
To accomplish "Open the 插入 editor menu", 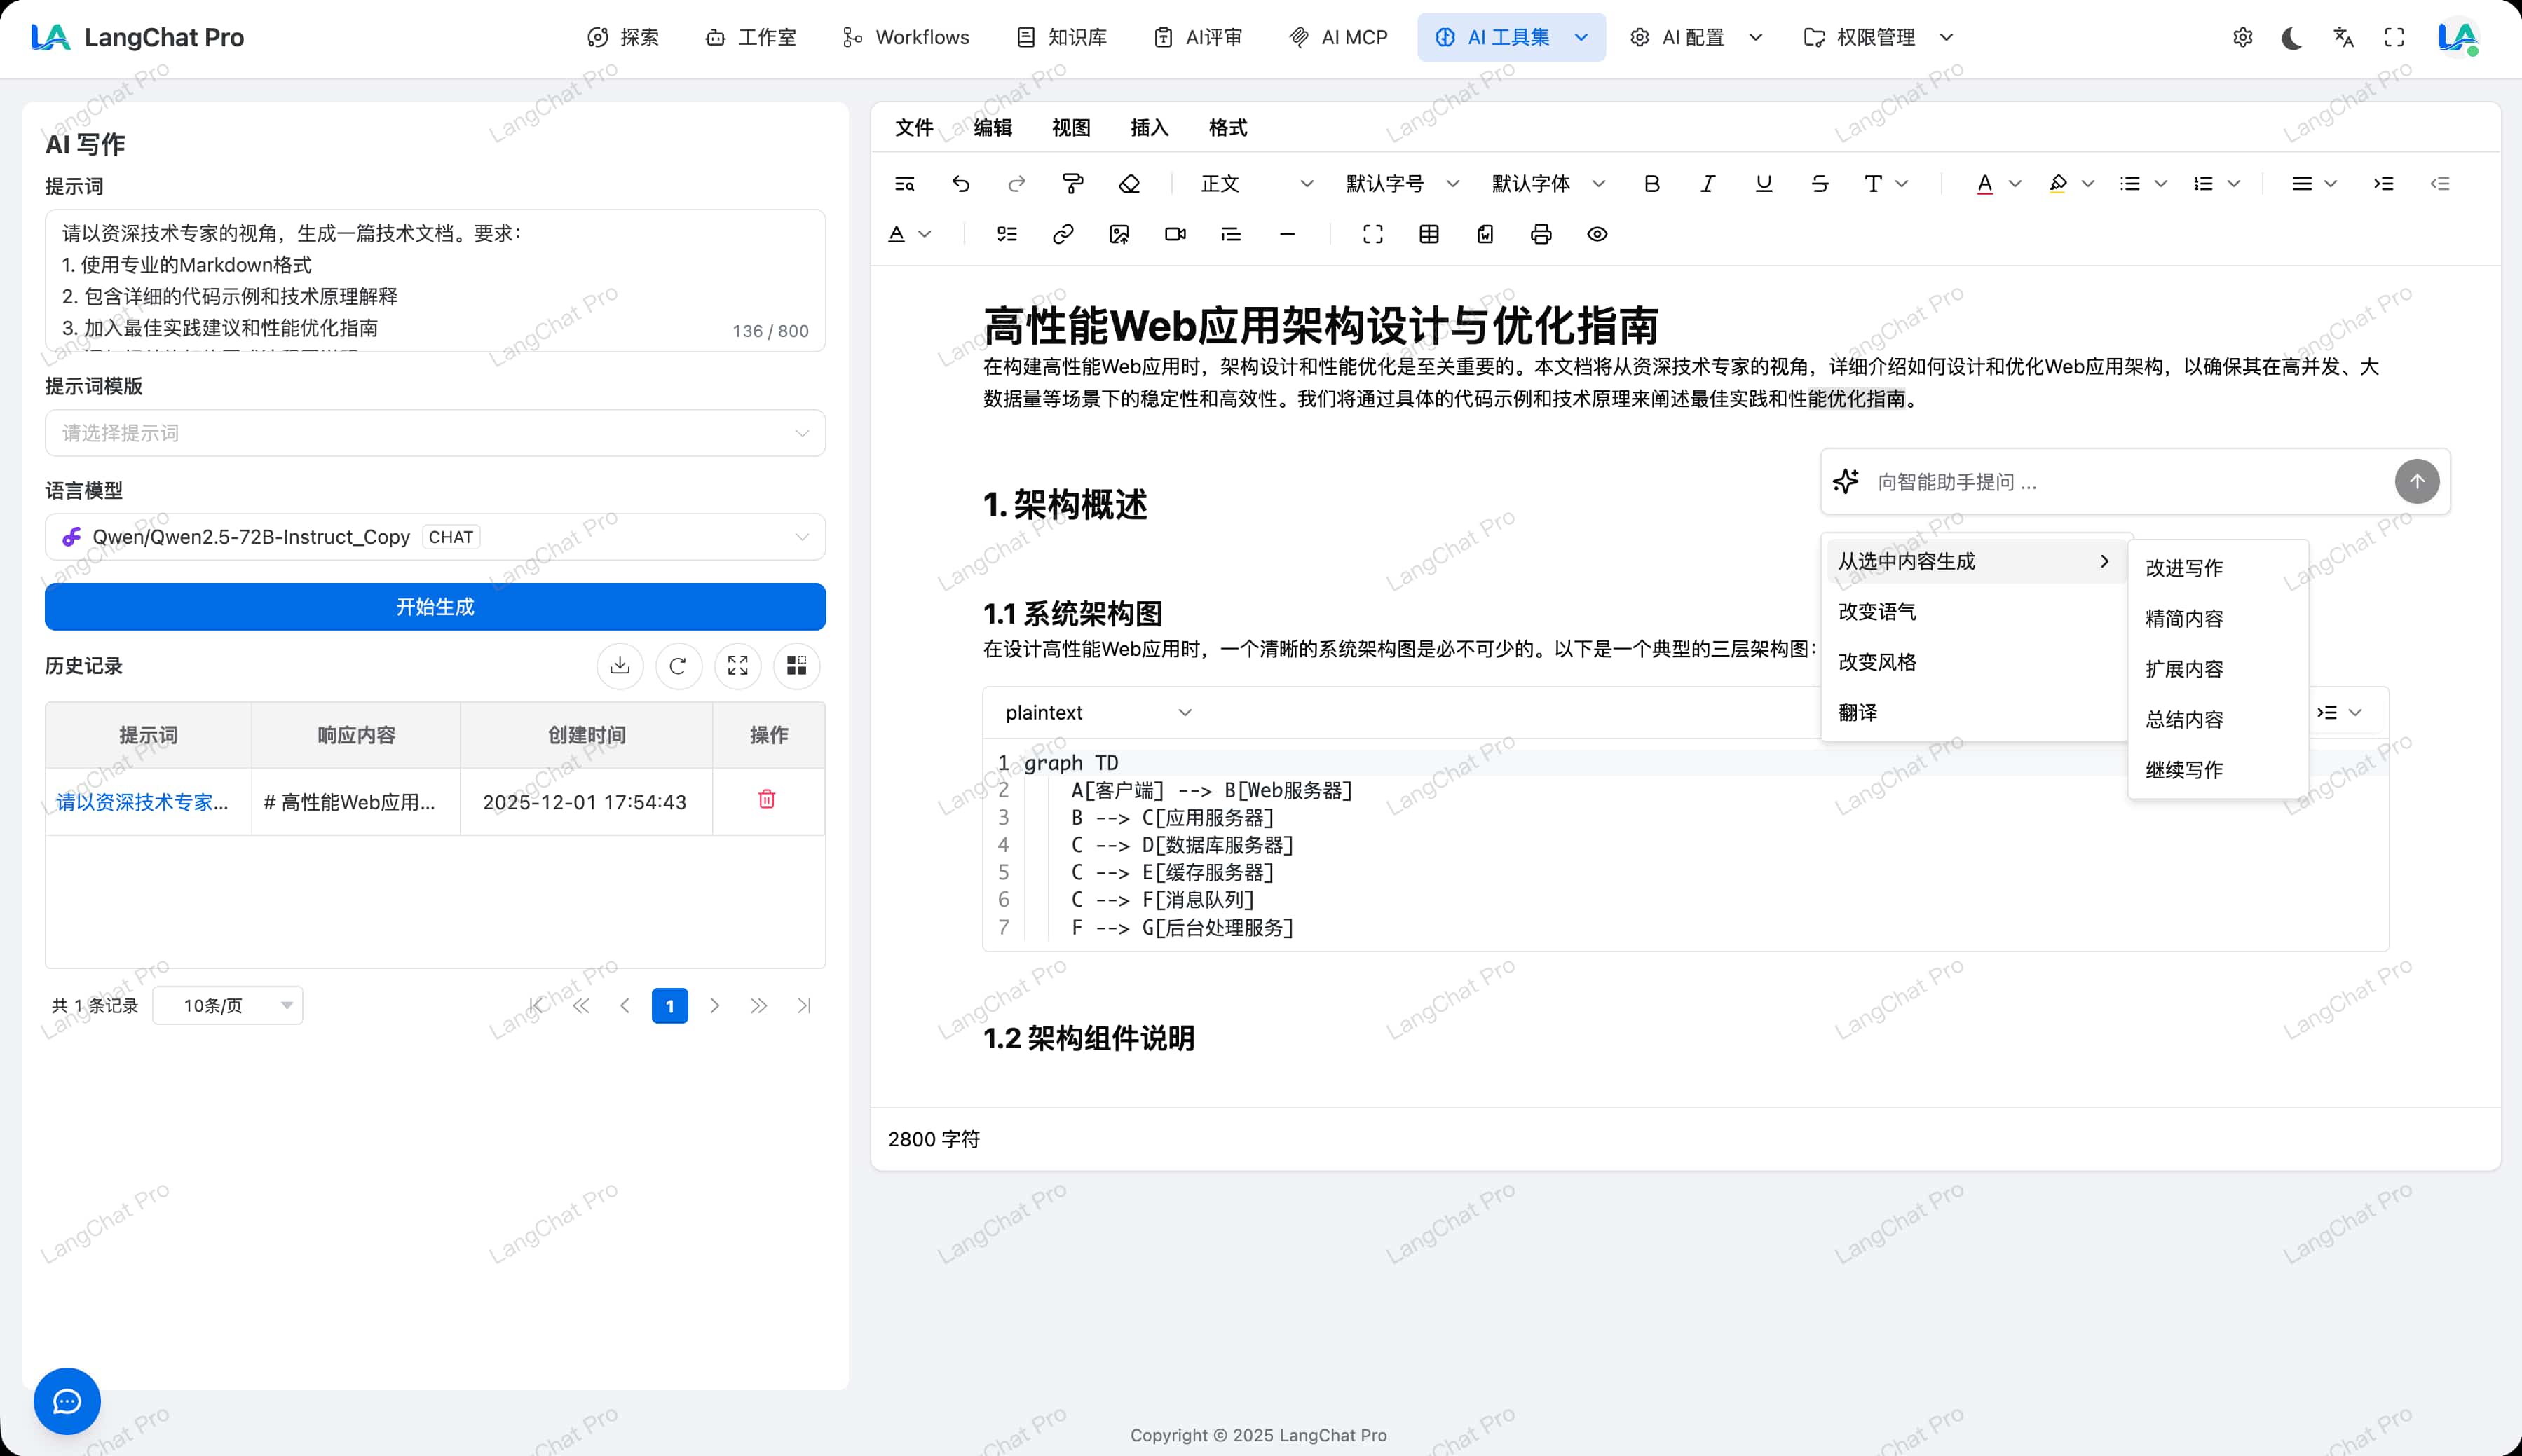I will coord(1150,128).
